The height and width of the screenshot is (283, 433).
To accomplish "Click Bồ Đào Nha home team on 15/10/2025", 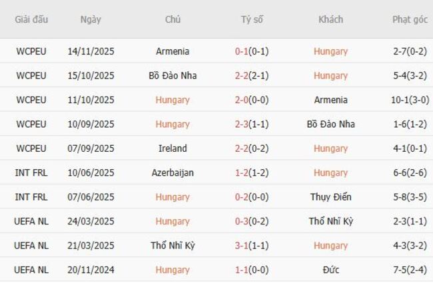I will [173, 75].
